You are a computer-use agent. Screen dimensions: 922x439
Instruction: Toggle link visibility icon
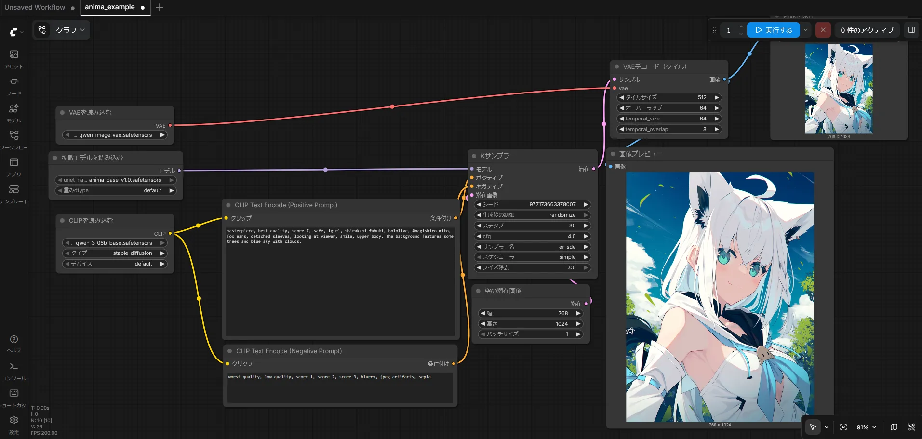click(911, 427)
